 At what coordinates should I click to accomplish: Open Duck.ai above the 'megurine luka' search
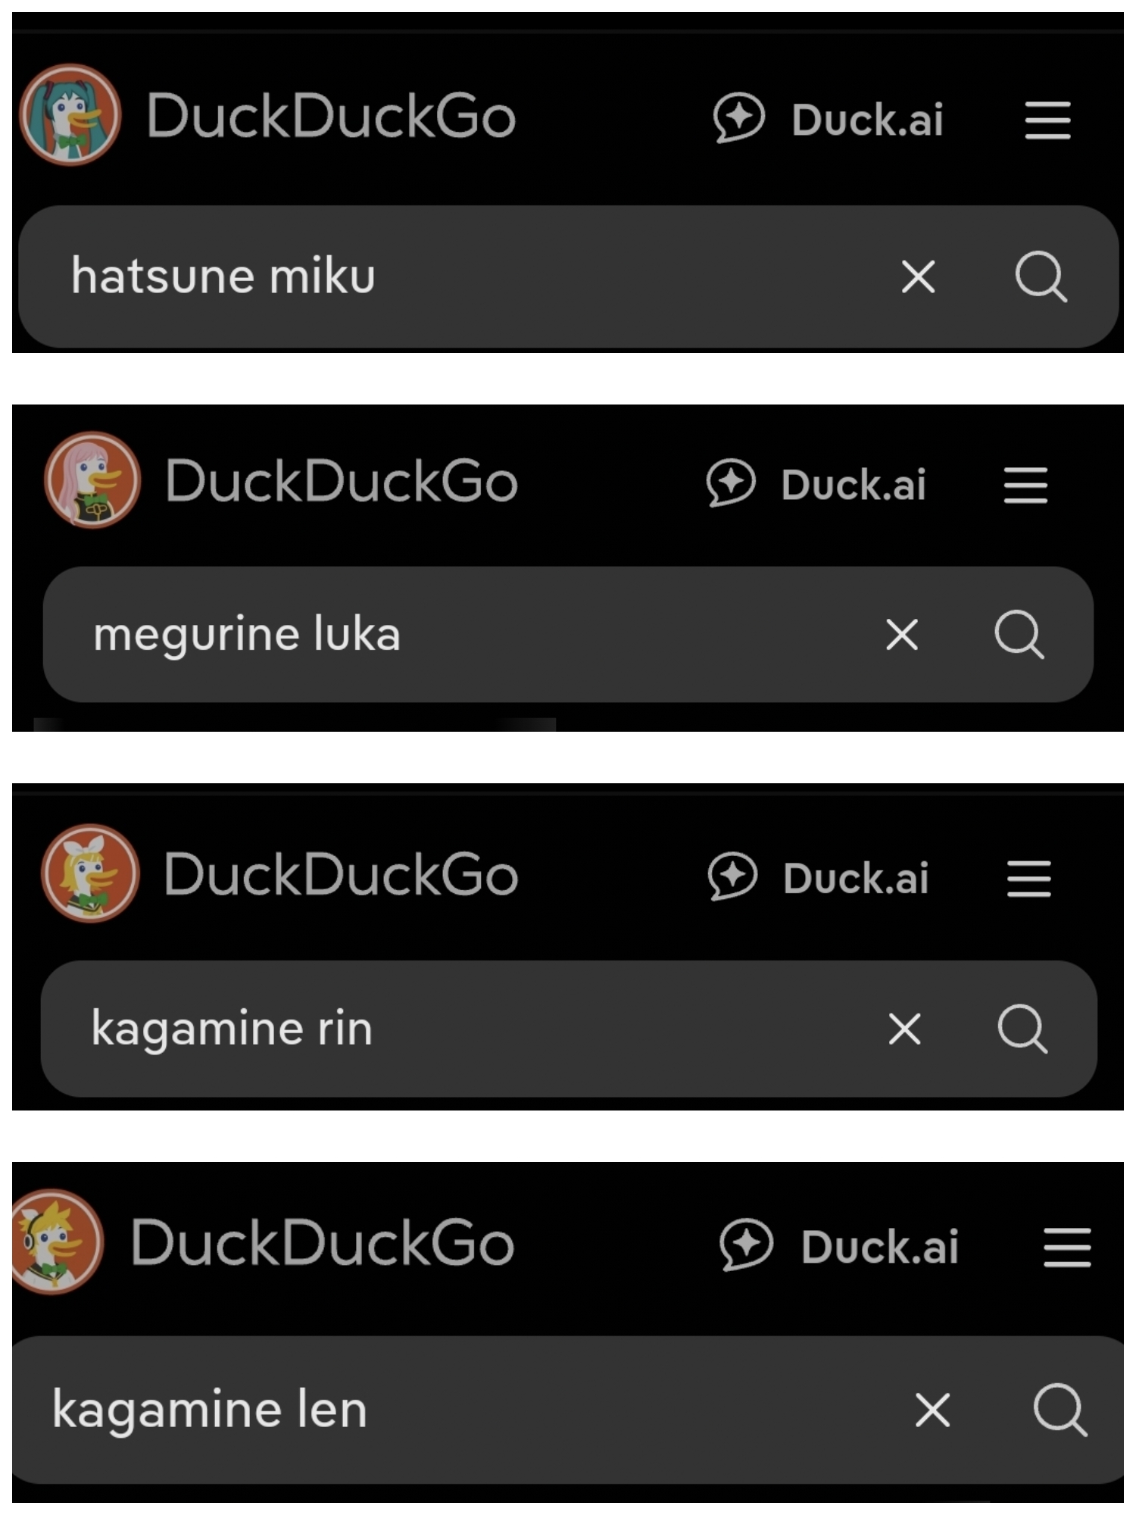click(x=816, y=484)
